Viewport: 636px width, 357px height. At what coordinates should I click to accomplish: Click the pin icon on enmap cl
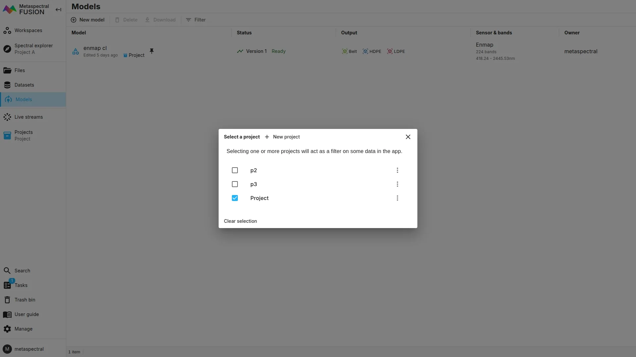point(152,51)
